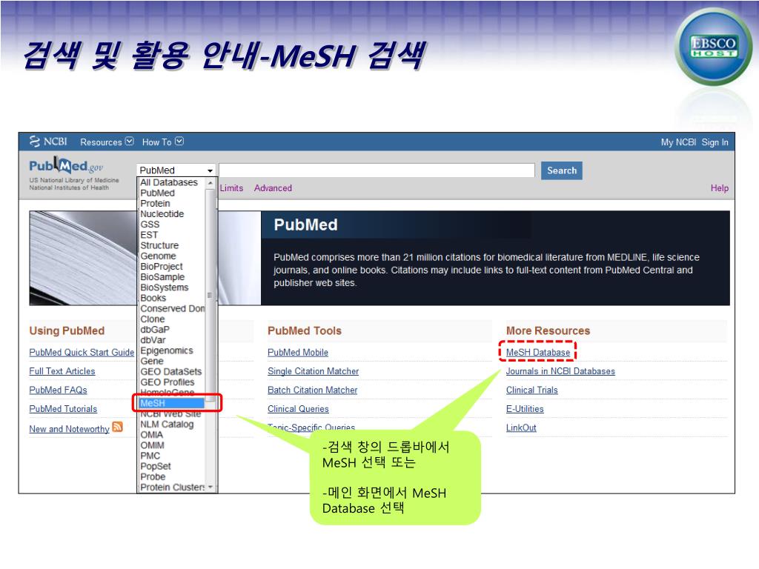This screenshot has height=569, width=759.
Task: Pick Clone in database list
Action: (153, 319)
